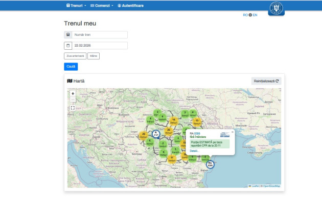Open the Comenzi dropdown menu
This screenshot has height=203, width=322.
pos(102,6)
